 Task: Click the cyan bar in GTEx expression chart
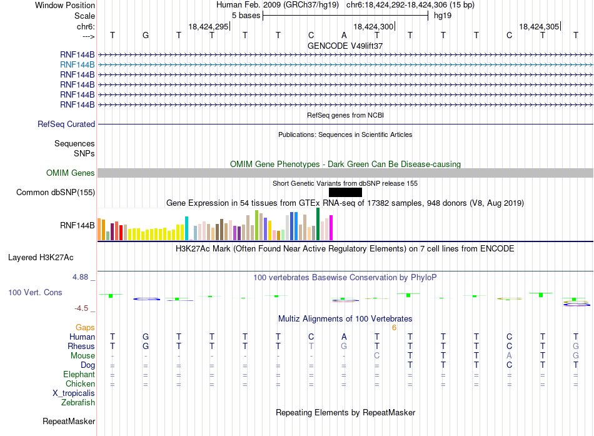(x=186, y=228)
